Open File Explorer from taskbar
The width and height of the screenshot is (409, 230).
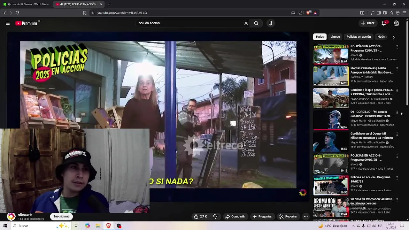coord(98,226)
